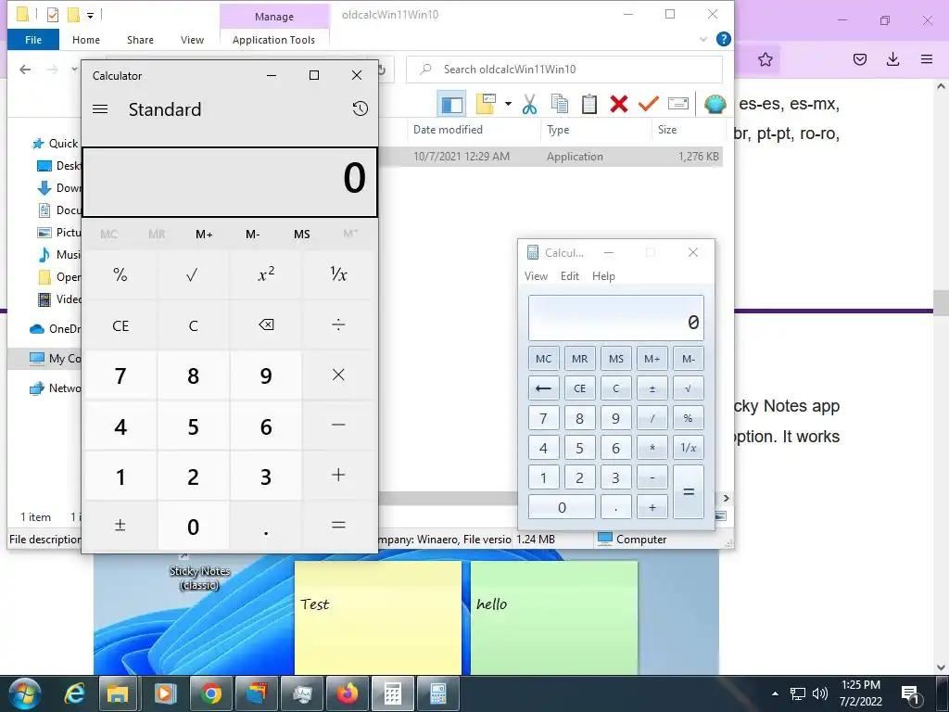This screenshot has height=712, width=949.
Task: Bookmark page with the Firefox star icon
Action: click(x=765, y=59)
